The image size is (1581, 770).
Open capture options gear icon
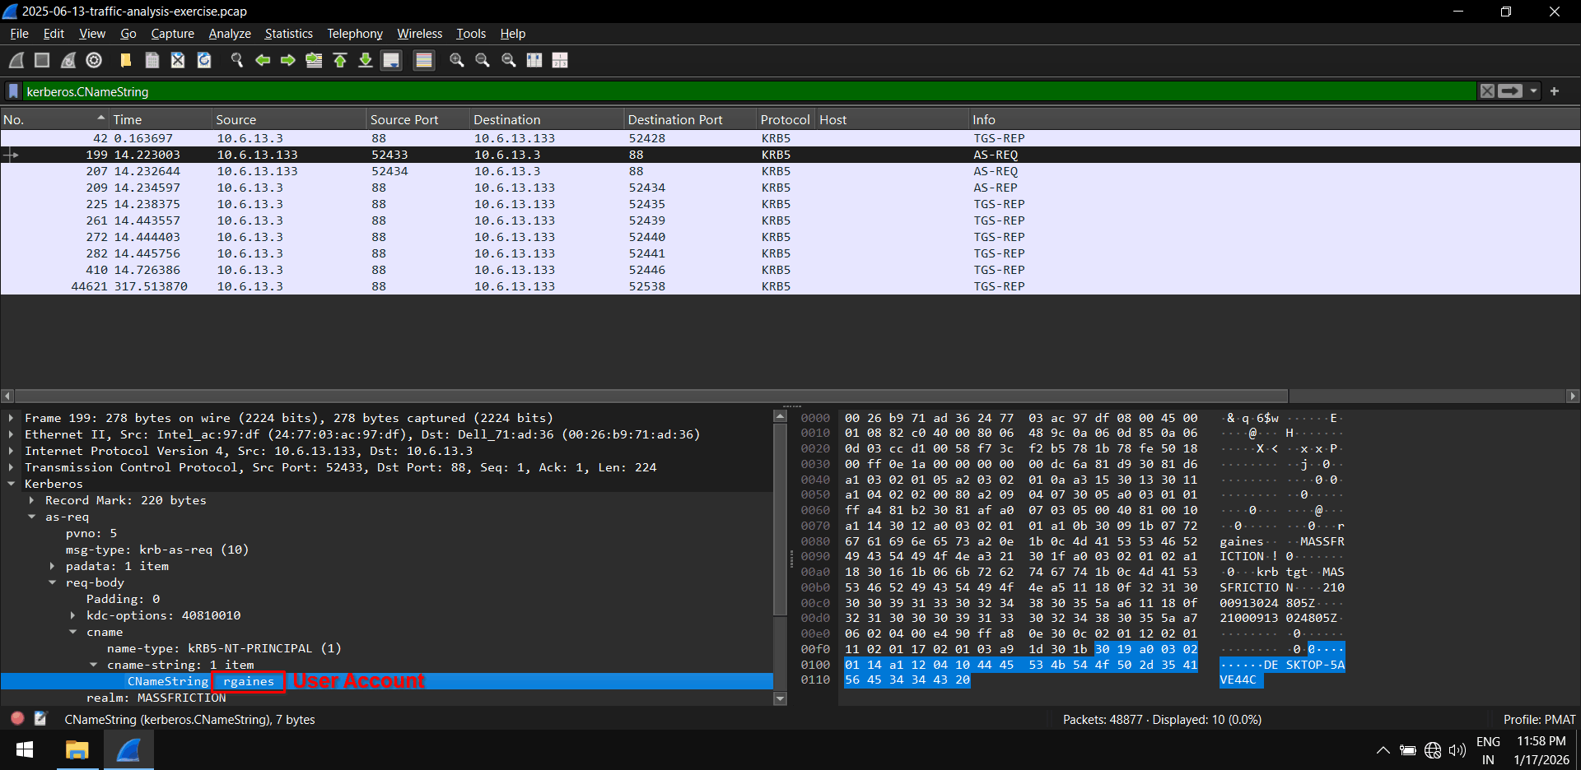(94, 60)
